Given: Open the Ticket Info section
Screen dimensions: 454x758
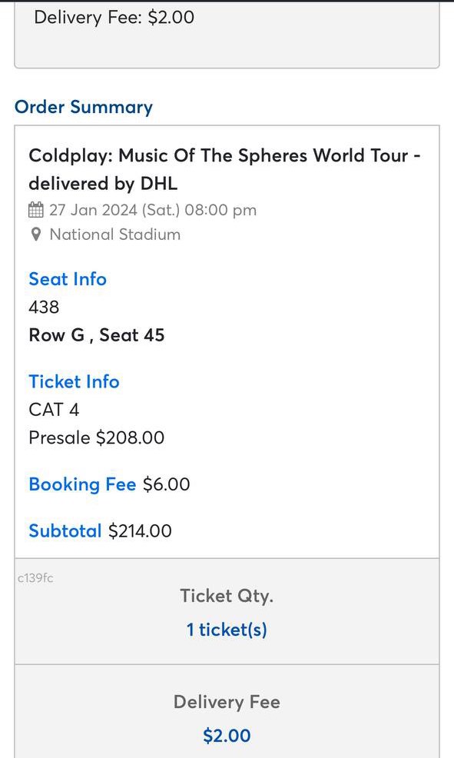Looking at the screenshot, I should pyautogui.click(x=74, y=381).
